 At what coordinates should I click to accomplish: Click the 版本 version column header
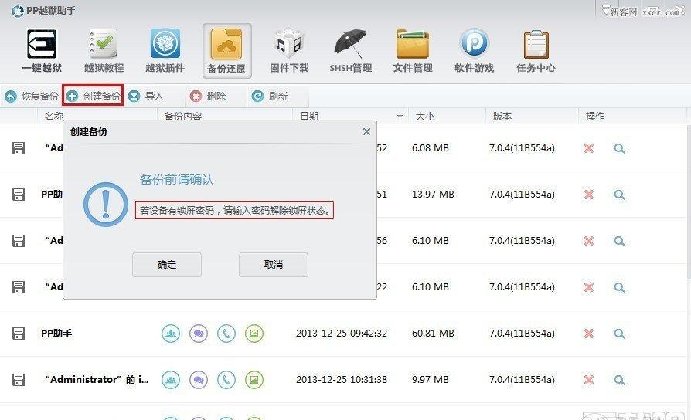(x=502, y=117)
